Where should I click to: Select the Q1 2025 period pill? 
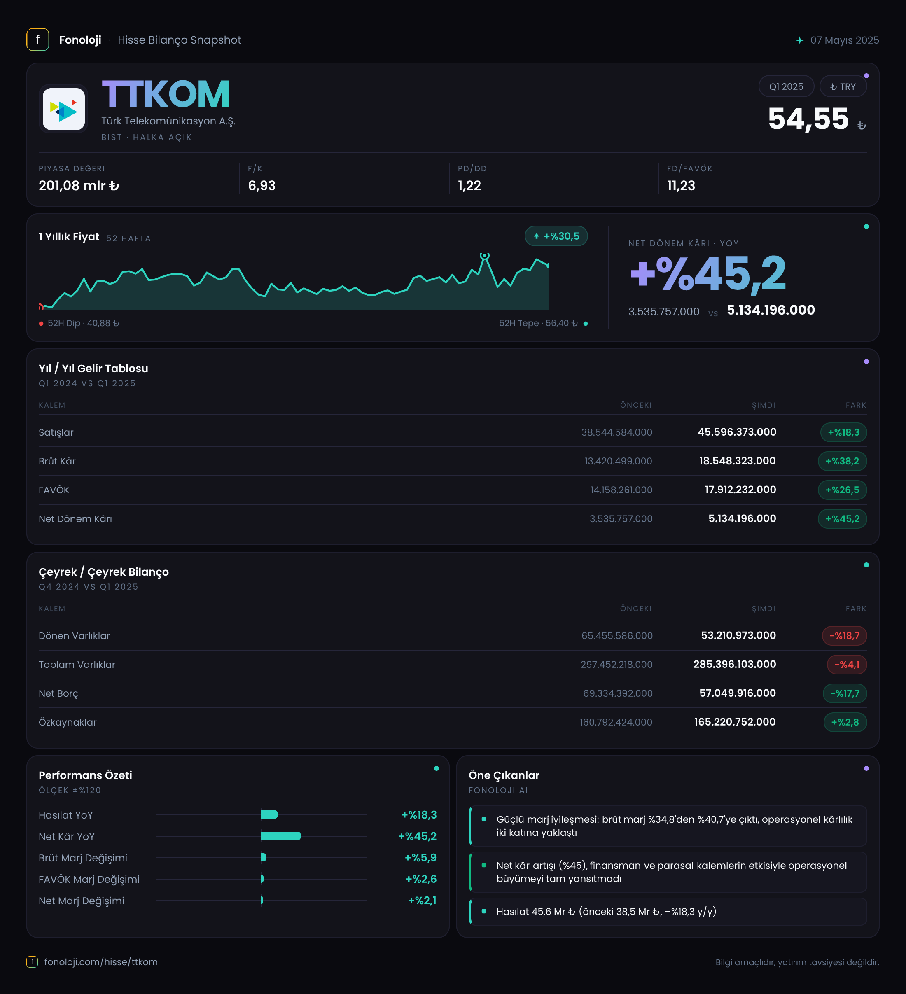point(786,86)
